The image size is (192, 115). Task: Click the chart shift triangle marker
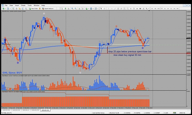point(149,11)
